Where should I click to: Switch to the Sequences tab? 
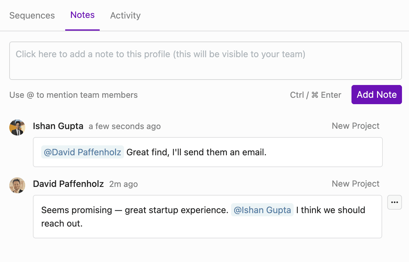pos(32,15)
